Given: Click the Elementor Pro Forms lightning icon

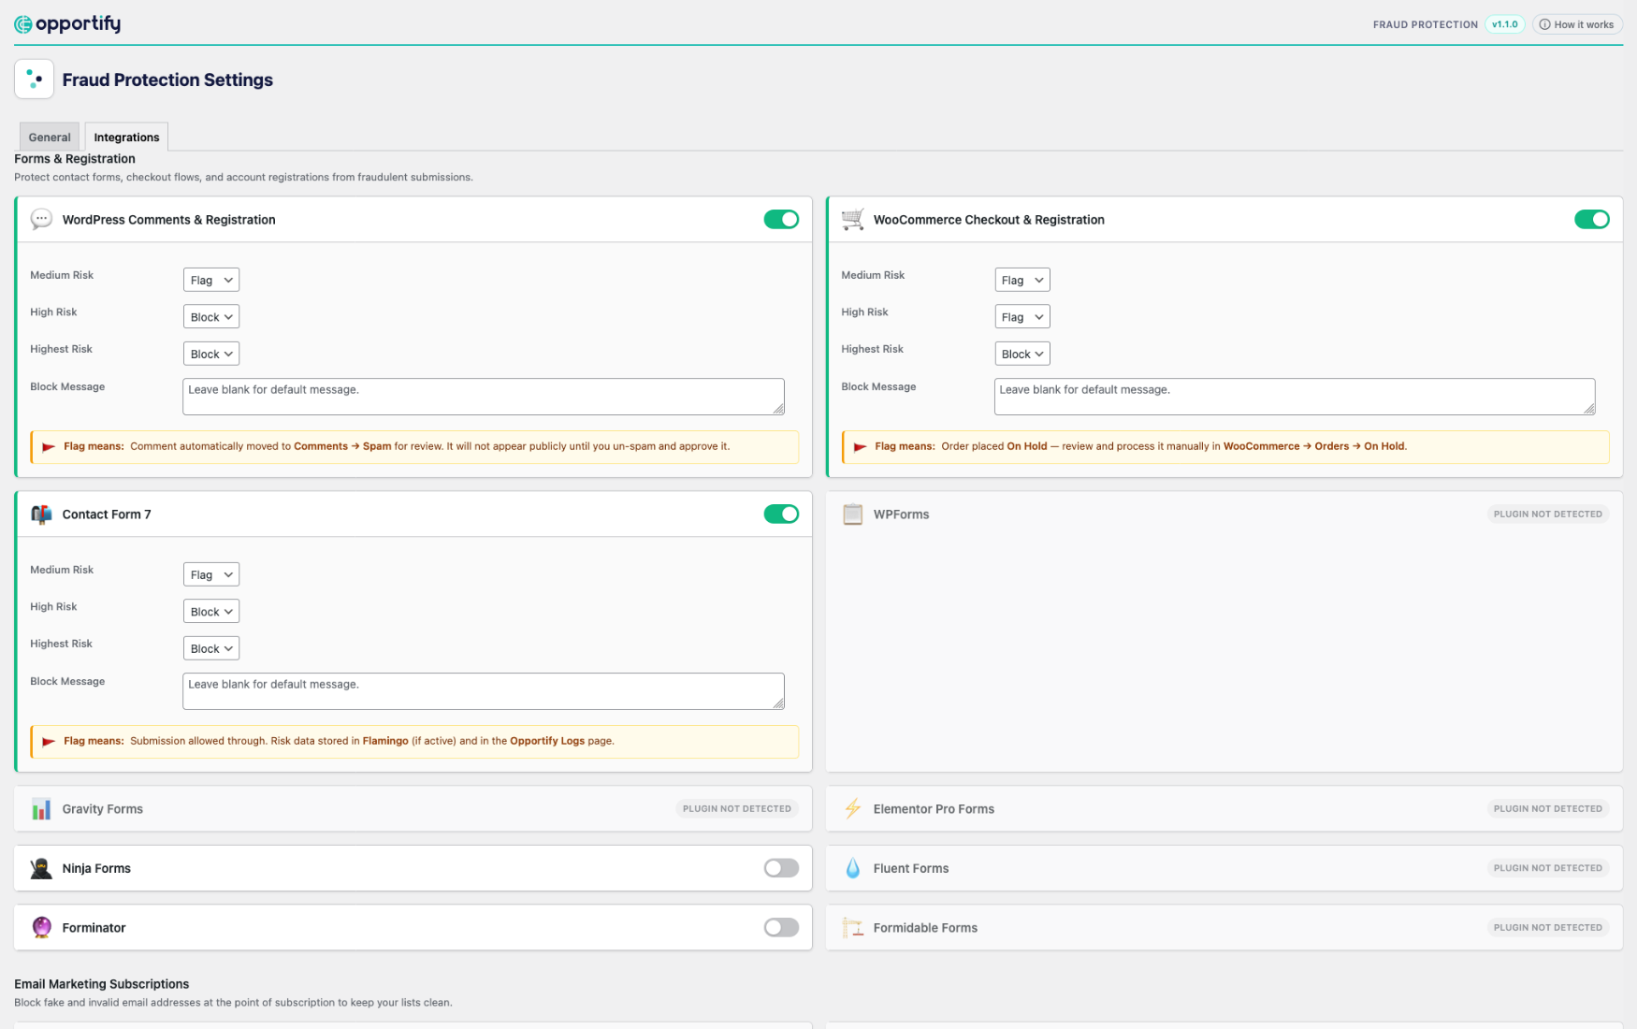Looking at the screenshot, I should [x=852, y=809].
